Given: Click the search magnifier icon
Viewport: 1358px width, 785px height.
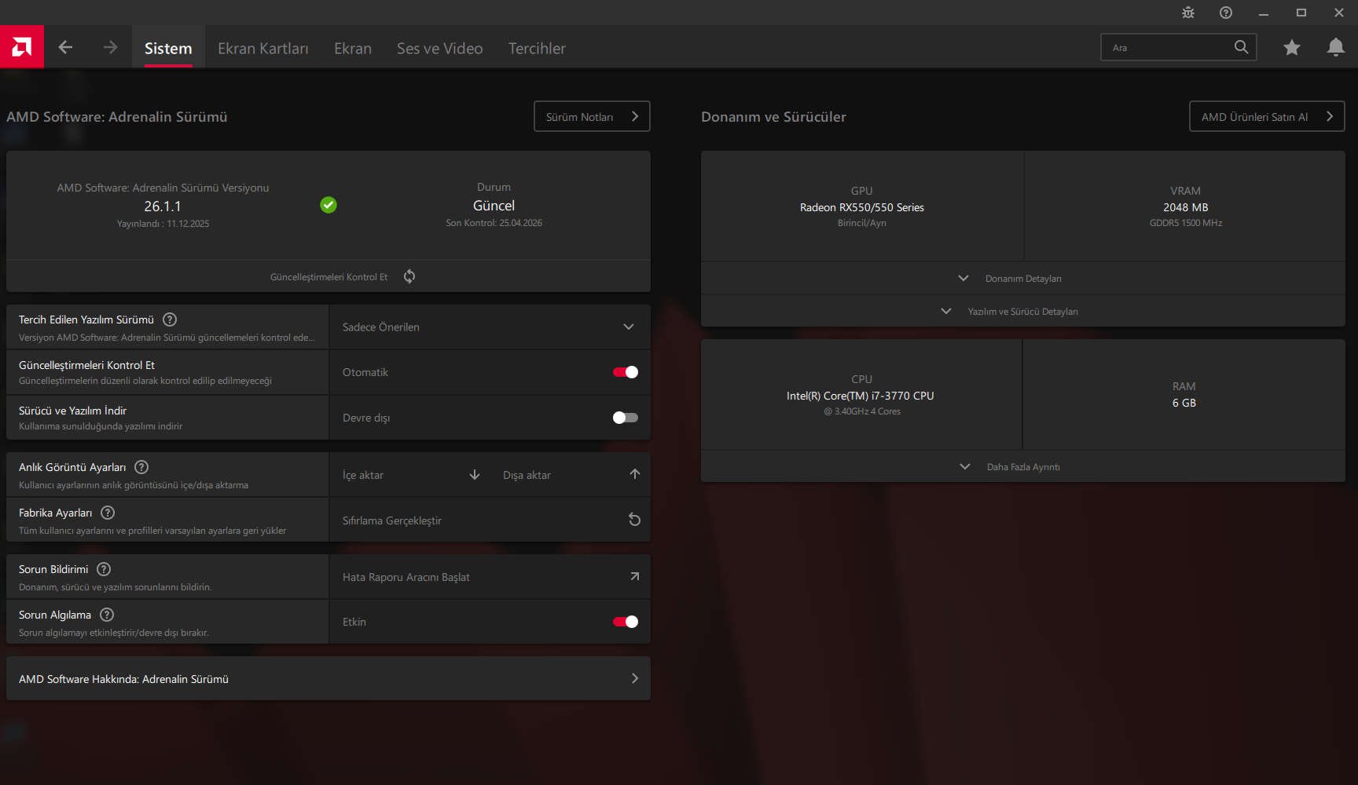Looking at the screenshot, I should tap(1241, 47).
